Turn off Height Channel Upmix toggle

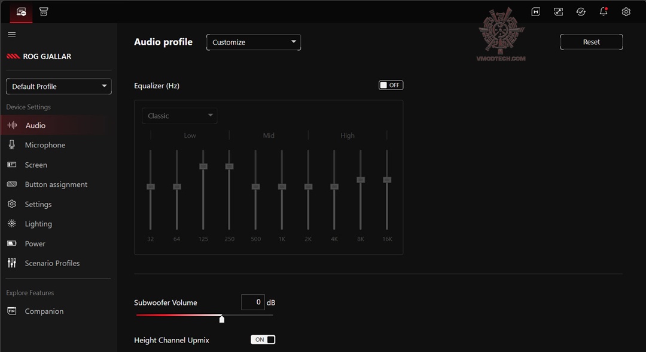pos(263,339)
